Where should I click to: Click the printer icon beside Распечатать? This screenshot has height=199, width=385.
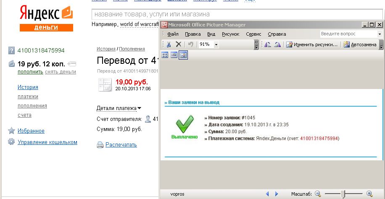[100, 145]
